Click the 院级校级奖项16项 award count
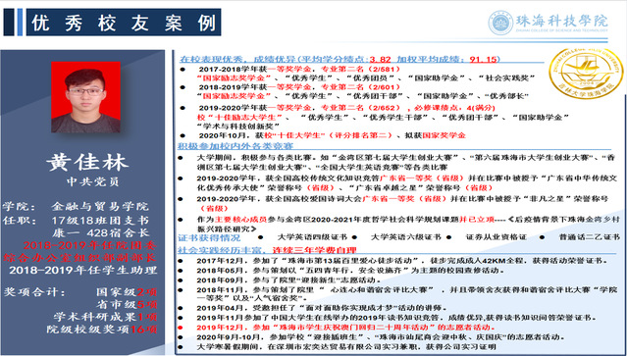 coord(102,330)
